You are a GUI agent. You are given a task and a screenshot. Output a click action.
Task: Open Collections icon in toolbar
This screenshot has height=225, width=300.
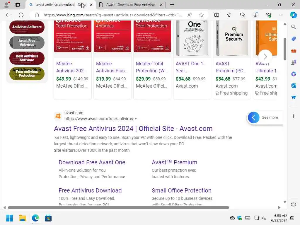(243, 15)
